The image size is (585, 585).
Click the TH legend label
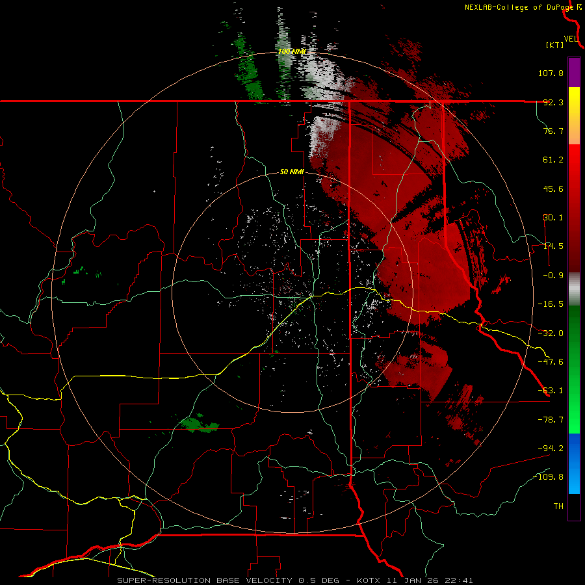(x=558, y=506)
